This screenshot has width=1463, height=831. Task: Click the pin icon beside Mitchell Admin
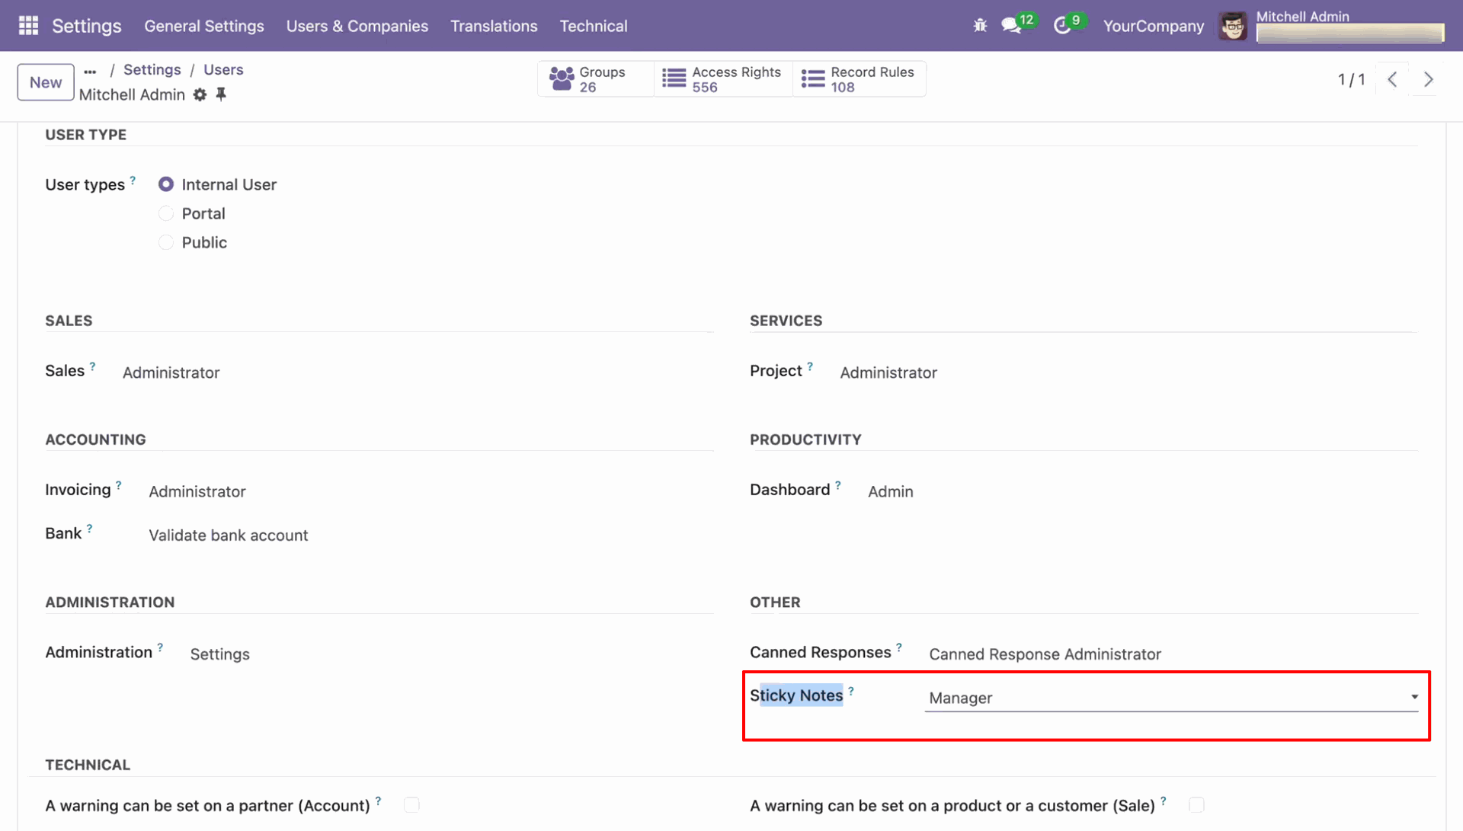(x=221, y=94)
